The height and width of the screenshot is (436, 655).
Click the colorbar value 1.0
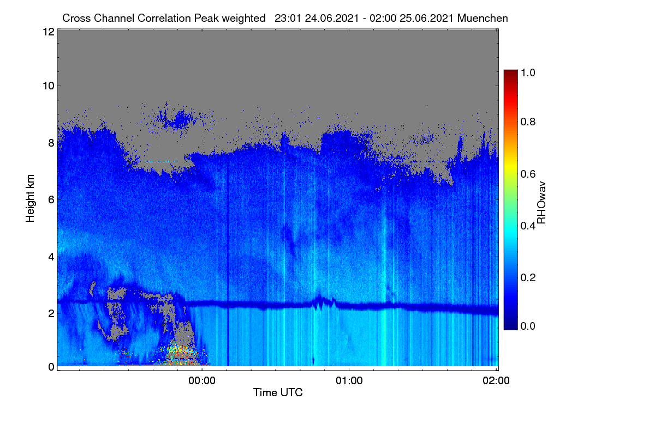528,72
